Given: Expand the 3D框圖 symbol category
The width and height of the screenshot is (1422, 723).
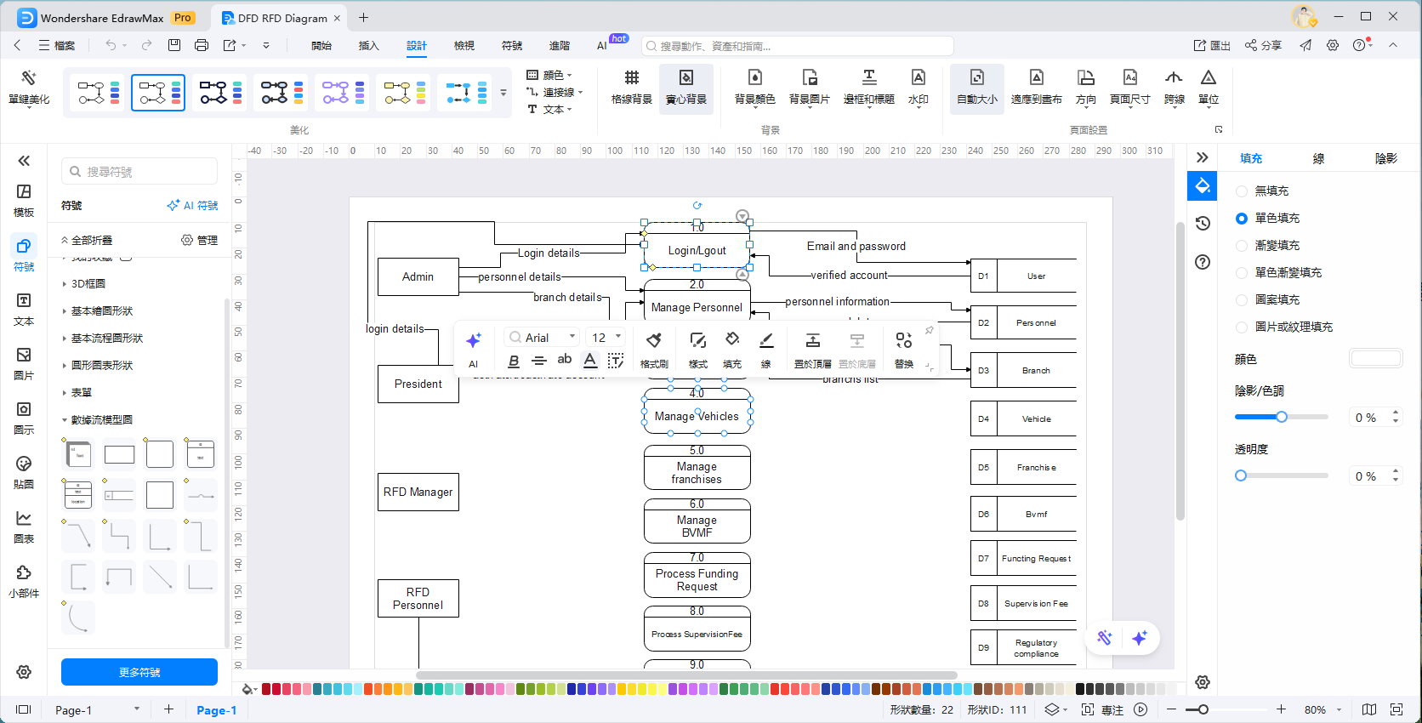Looking at the screenshot, I should [88, 284].
